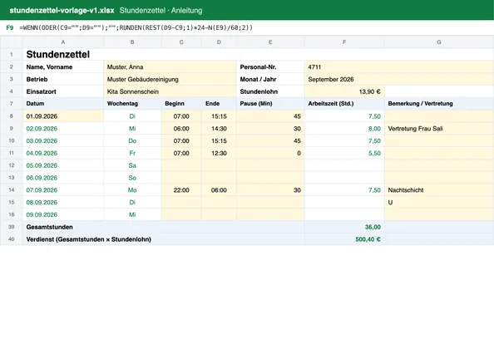Click the F9 cell reference box
The width and height of the screenshot is (494, 349).
[10, 27]
